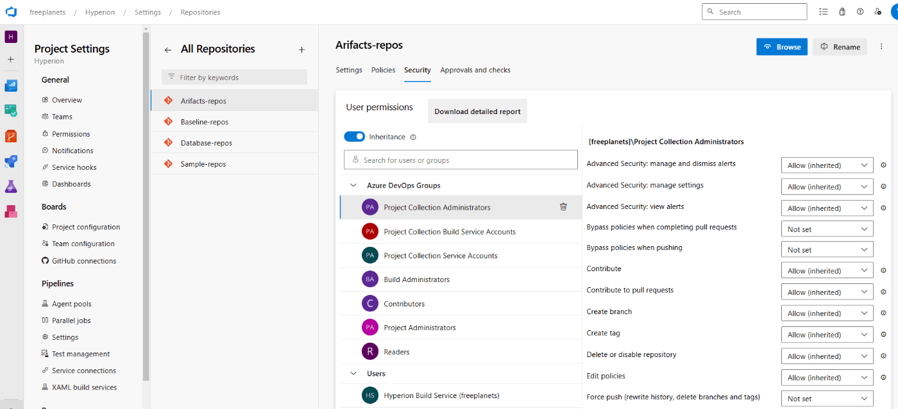898x409 pixels.
Task: Click the Filter by keywords field
Action: click(234, 77)
